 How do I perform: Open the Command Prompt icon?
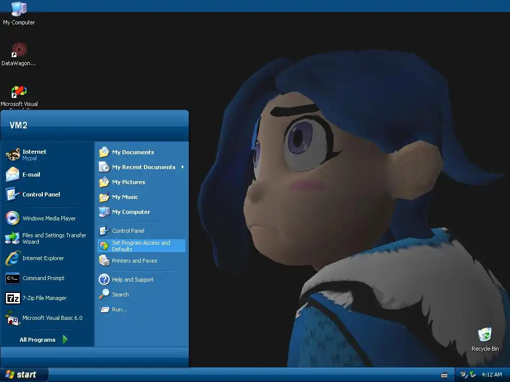coord(12,278)
